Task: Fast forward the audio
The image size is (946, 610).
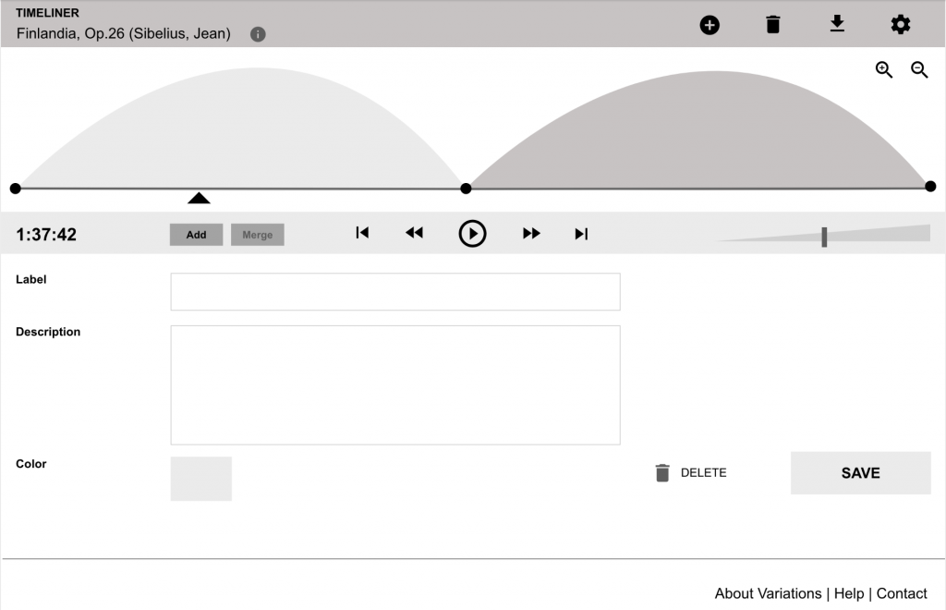Action: pos(531,234)
